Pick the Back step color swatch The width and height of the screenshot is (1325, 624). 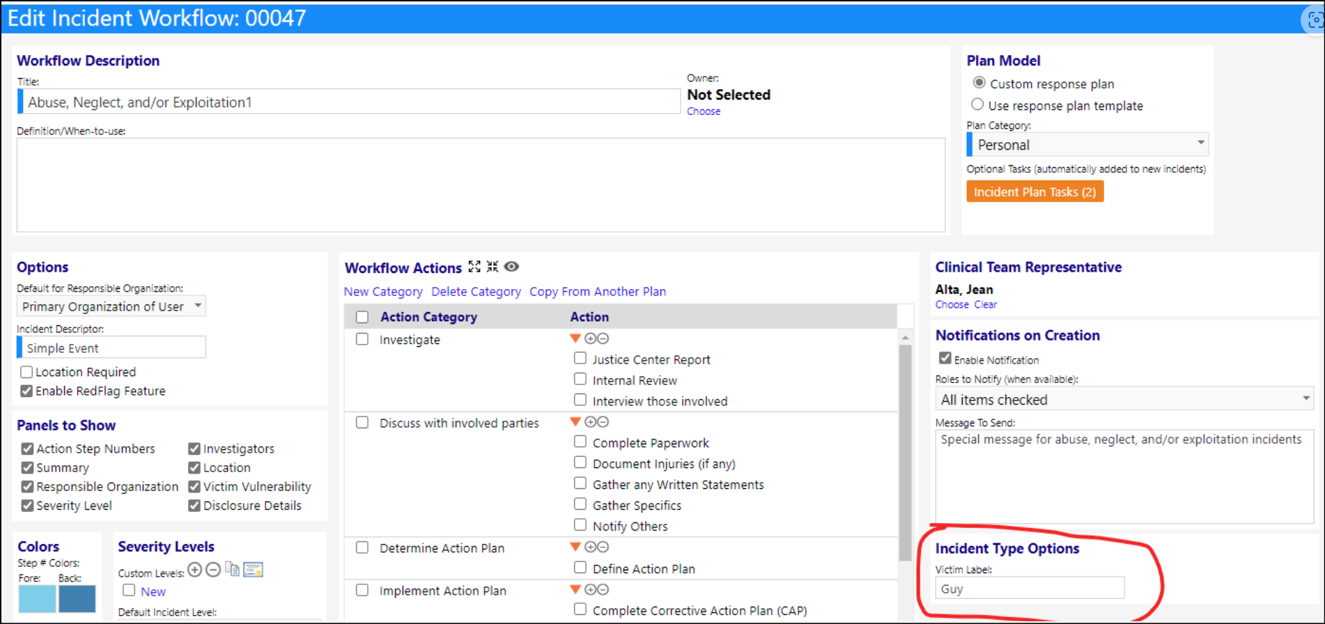[77, 599]
